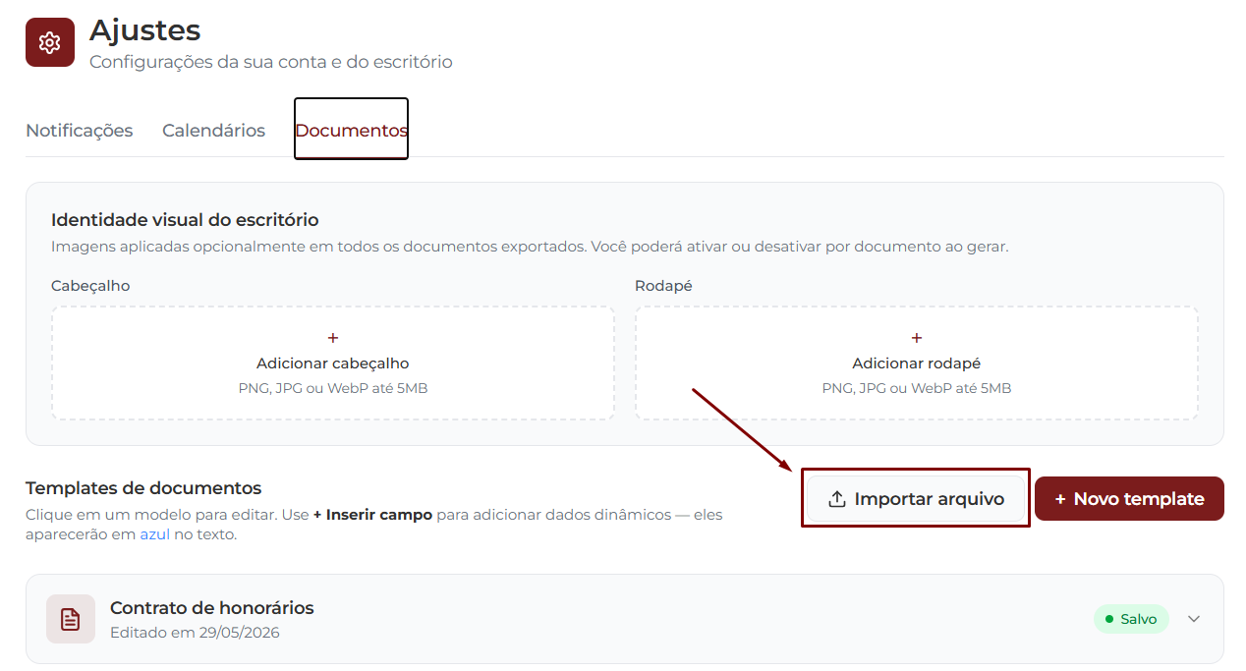This screenshot has width=1246, height=671.
Task: Click the 'Editado em 29/05/2026' text
Action: 195,633
